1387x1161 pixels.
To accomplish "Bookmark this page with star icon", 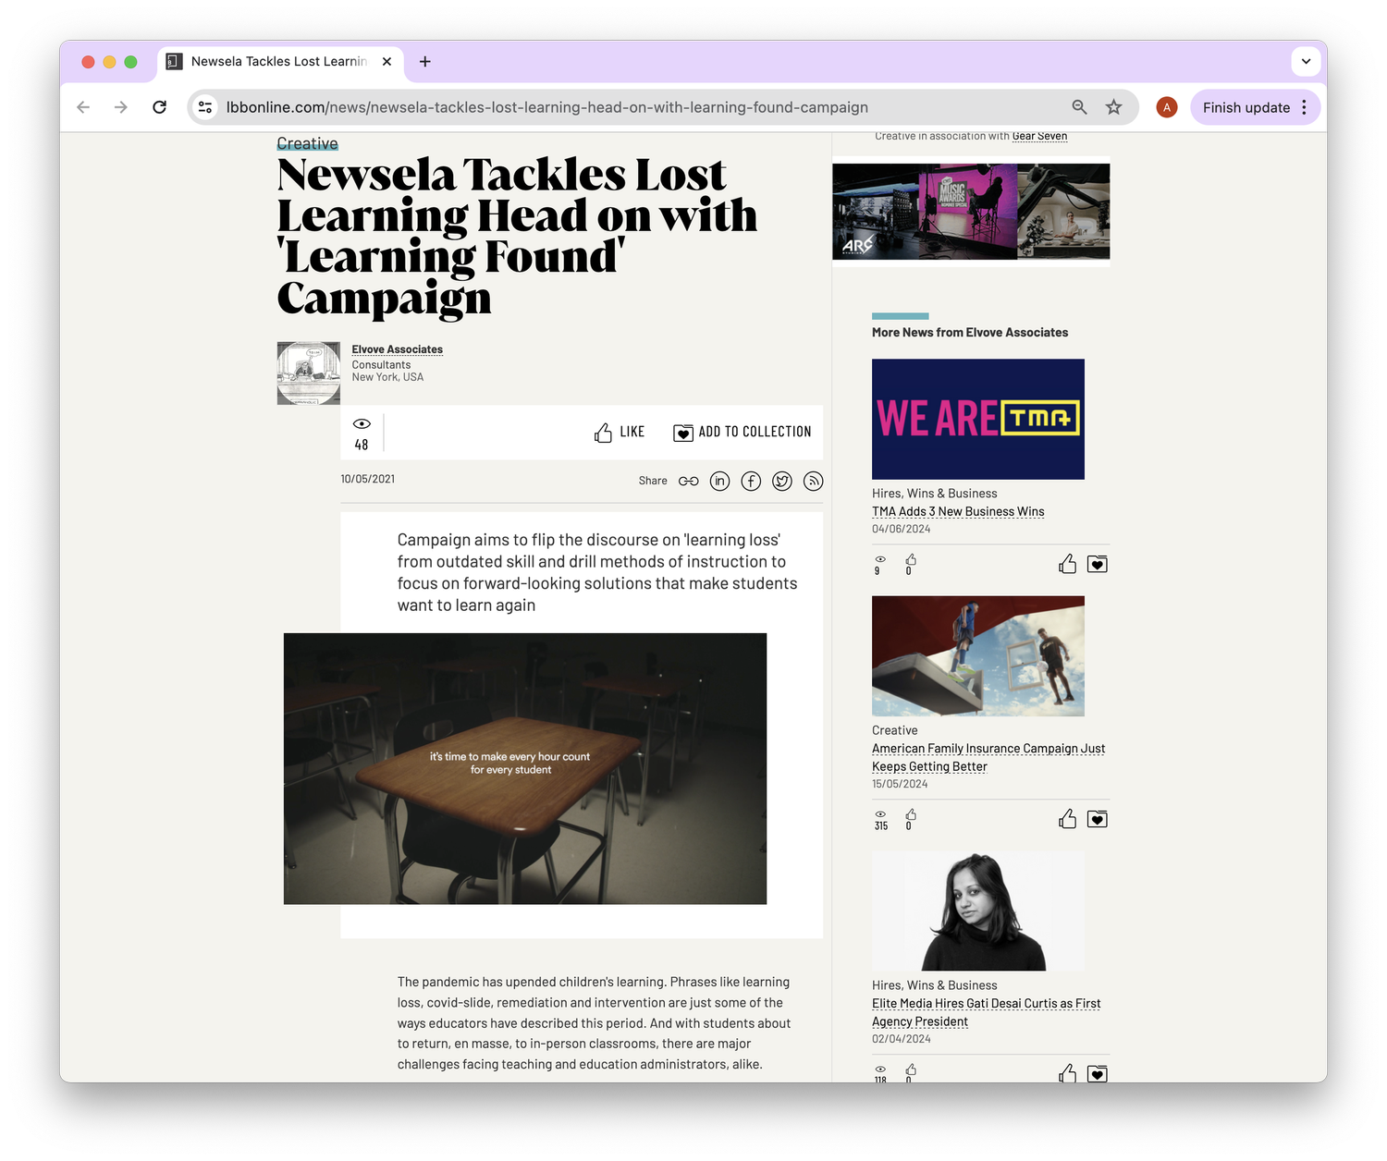I will [x=1114, y=107].
